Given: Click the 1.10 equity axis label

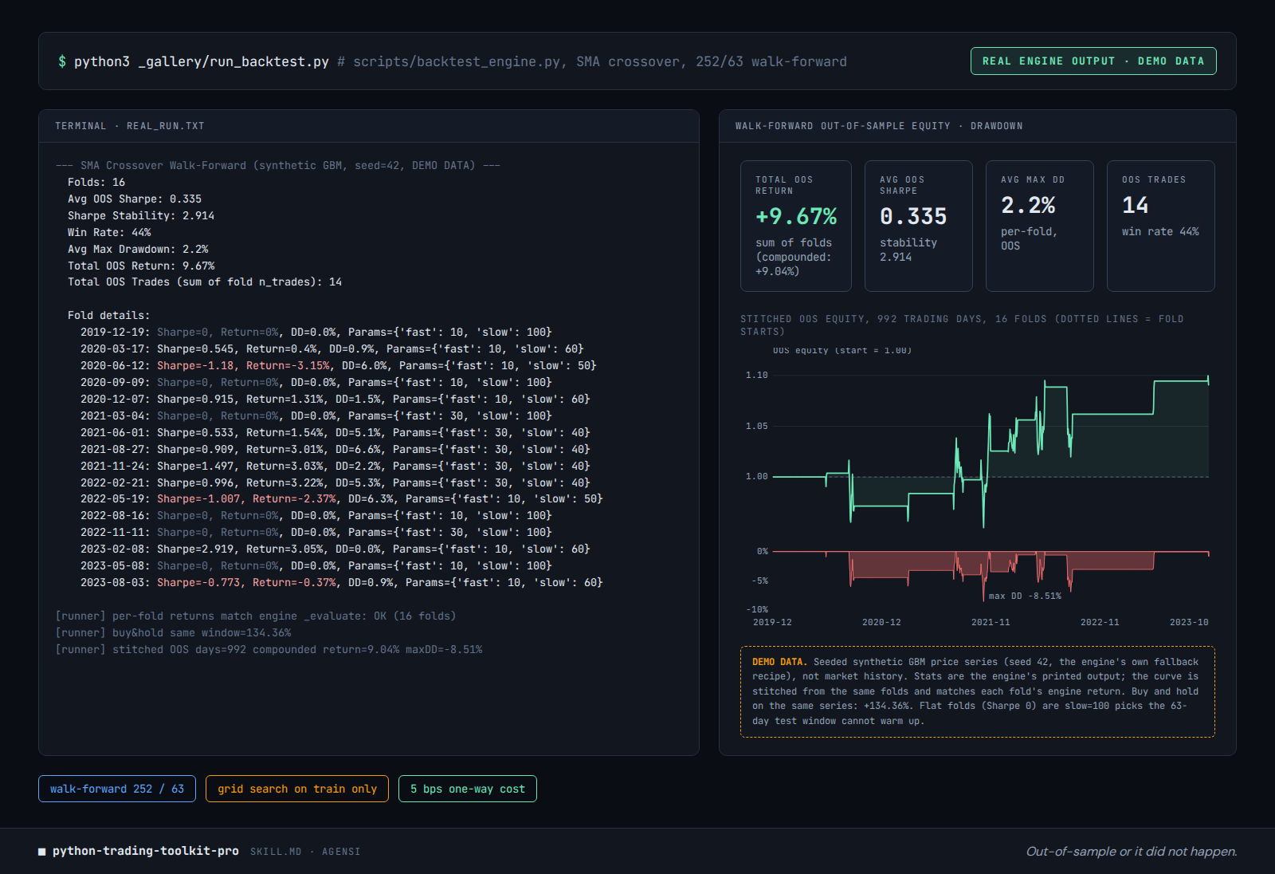Looking at the screenshot, I should [x=757, y=375].
